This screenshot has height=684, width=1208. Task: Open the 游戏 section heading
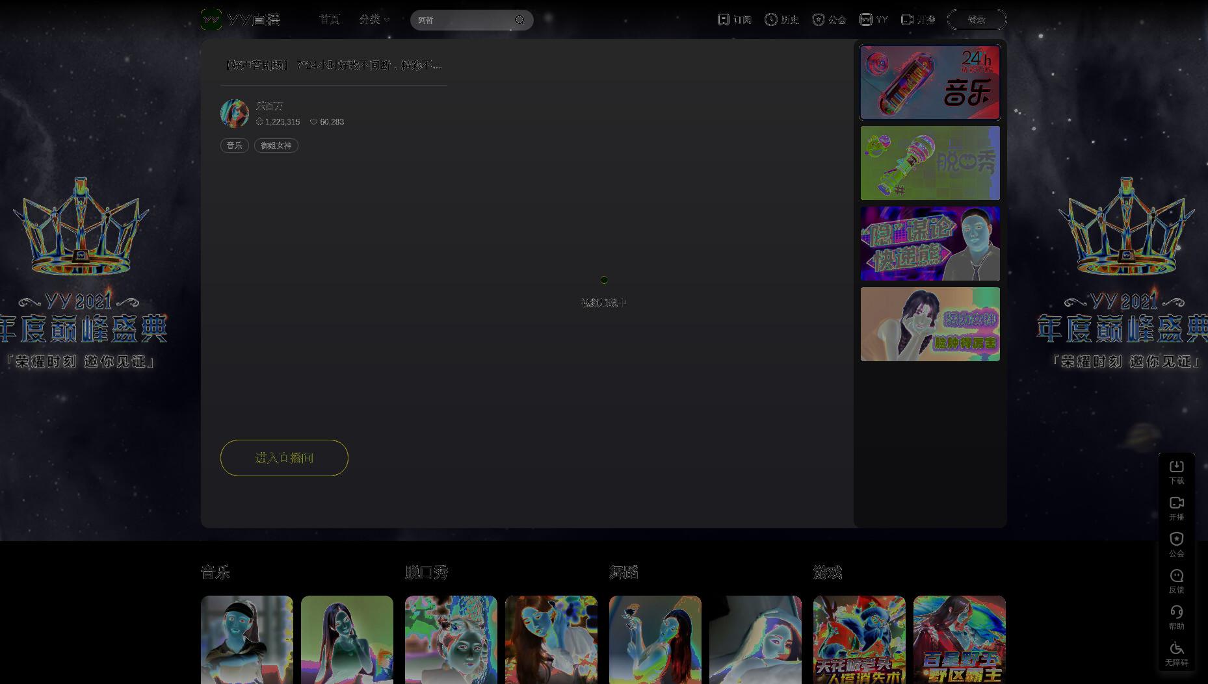[828, 572]
